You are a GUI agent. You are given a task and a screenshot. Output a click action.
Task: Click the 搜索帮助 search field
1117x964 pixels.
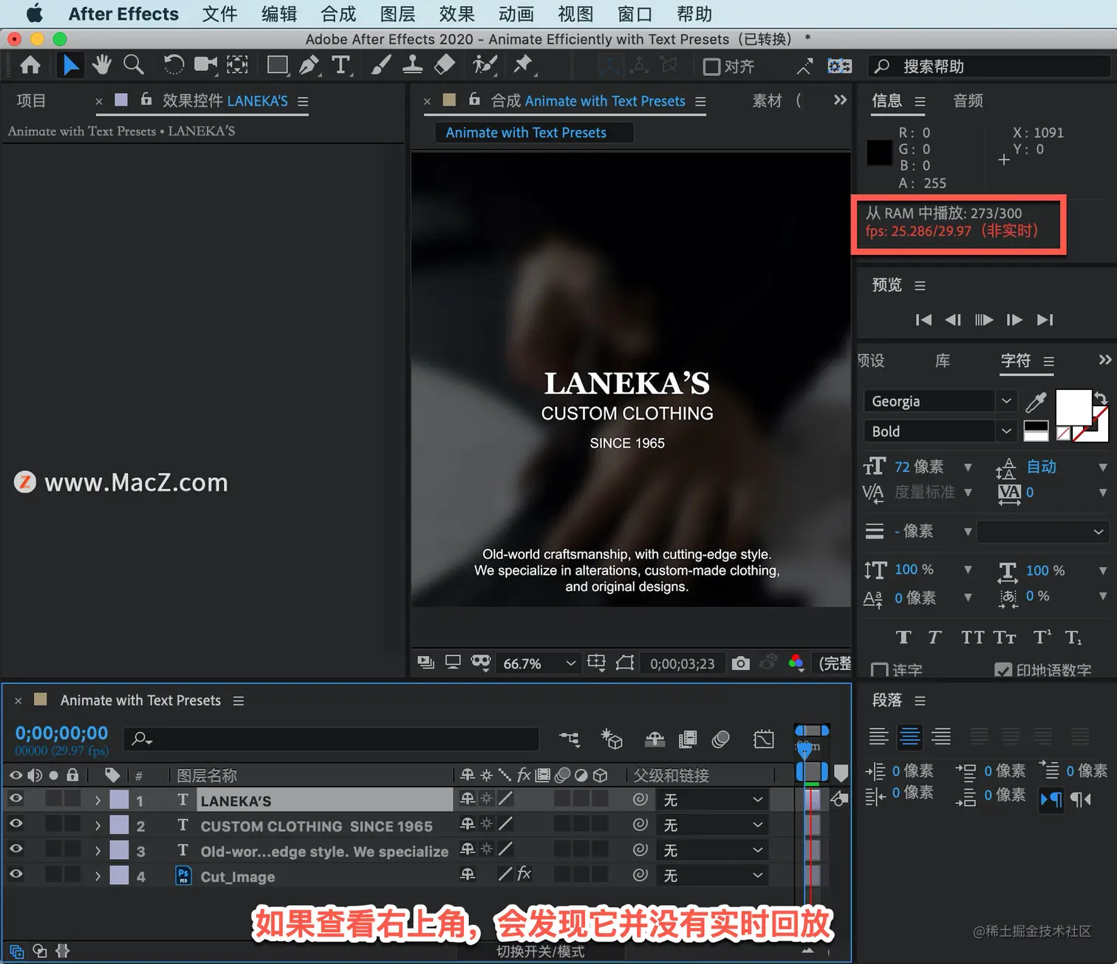tap(990, 66)
